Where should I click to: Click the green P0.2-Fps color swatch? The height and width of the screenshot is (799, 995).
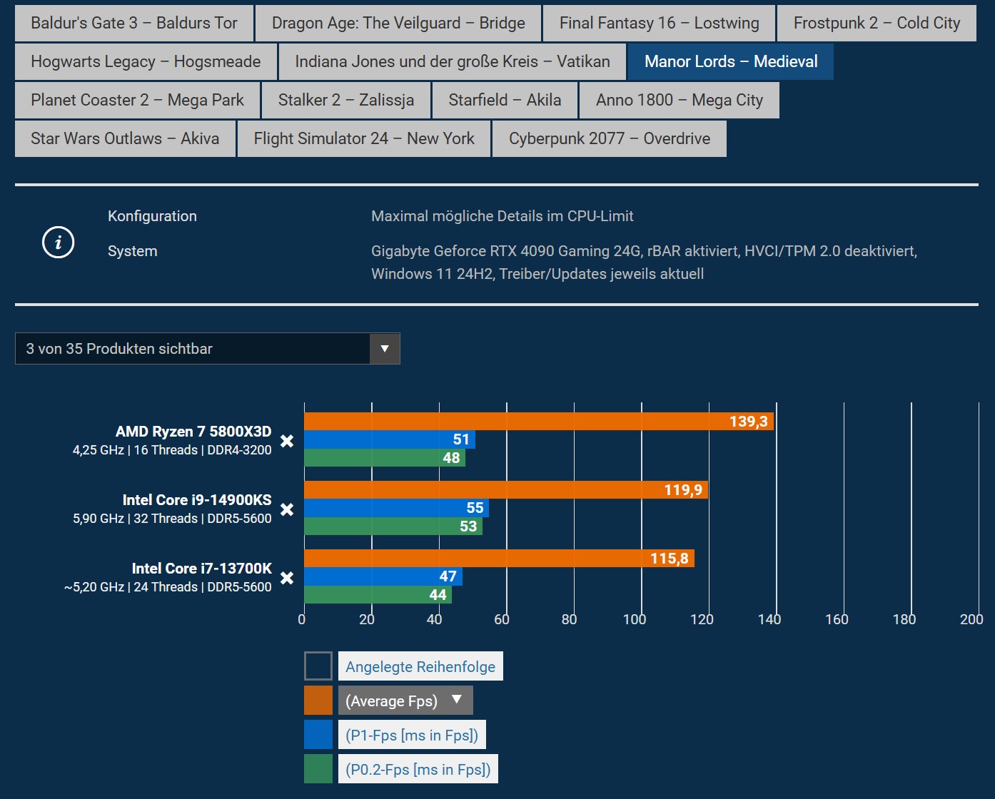pyautogui.click(x=318, y=769)
